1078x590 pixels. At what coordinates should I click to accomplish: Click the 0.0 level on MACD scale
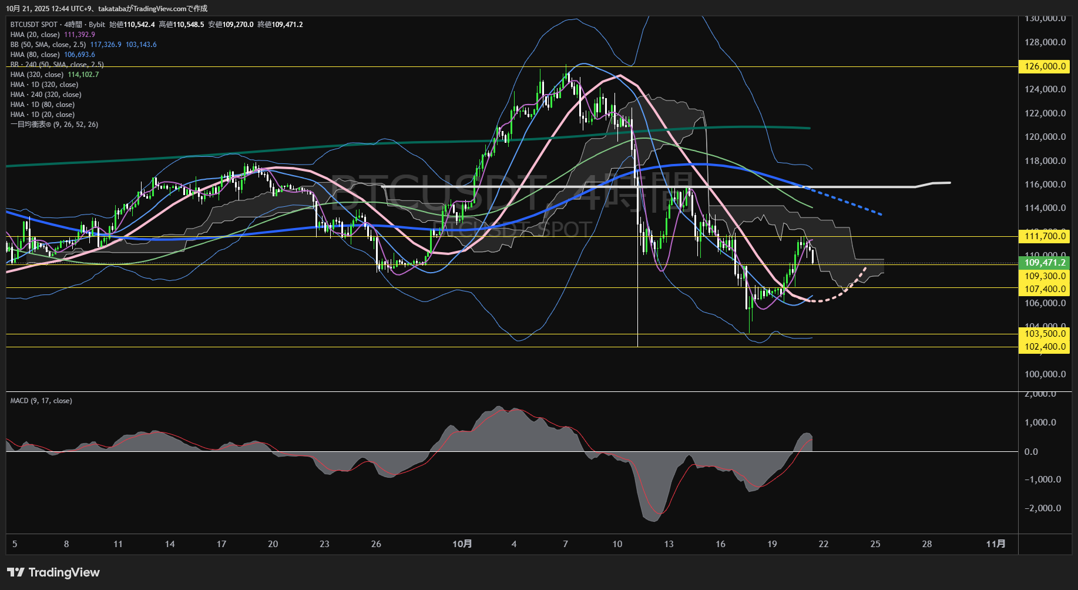tap(1031, 452)
